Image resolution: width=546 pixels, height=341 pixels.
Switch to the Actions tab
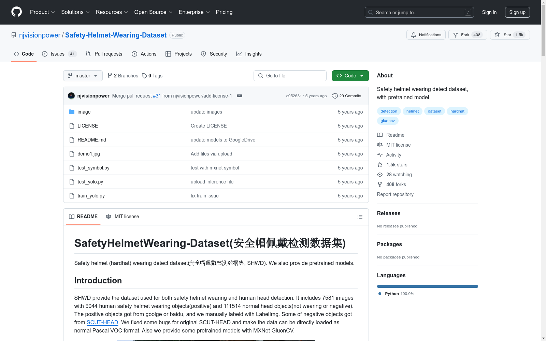point(144,54)
